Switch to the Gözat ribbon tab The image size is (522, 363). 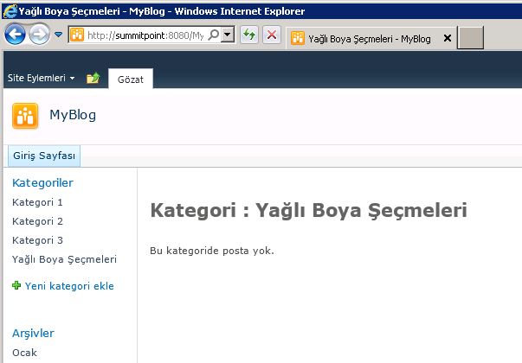click(130, 79)
